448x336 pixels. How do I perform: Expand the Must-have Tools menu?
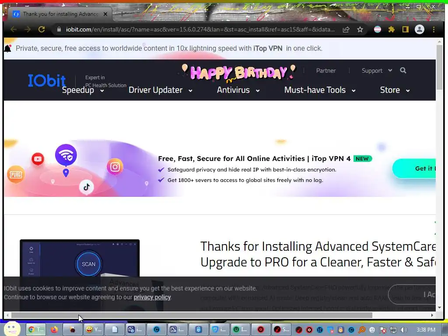(320, 90)
